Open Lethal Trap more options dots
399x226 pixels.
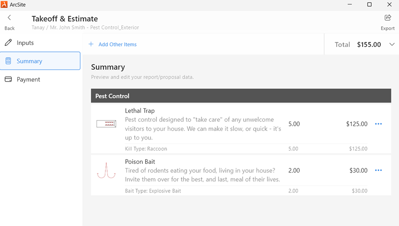tap(379, 124)
